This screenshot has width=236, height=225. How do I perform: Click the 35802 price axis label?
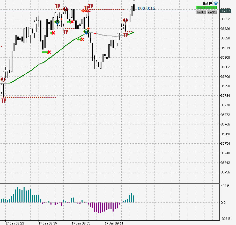click(225, 67)
